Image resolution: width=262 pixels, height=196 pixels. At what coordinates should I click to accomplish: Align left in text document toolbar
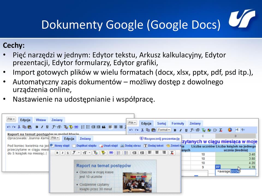click(x=110, y=127)
